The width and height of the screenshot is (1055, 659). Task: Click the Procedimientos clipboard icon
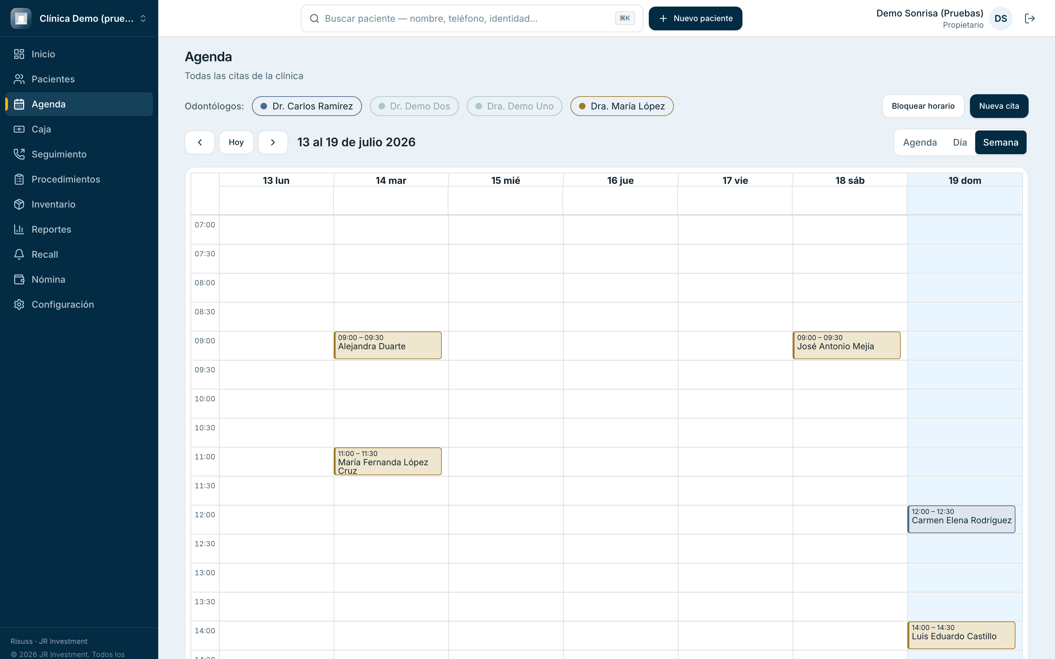19,179
